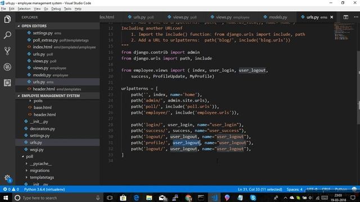Open Task View on the taskbar
The width and height of the screenshot is (360, 202).
click(110, 198)
